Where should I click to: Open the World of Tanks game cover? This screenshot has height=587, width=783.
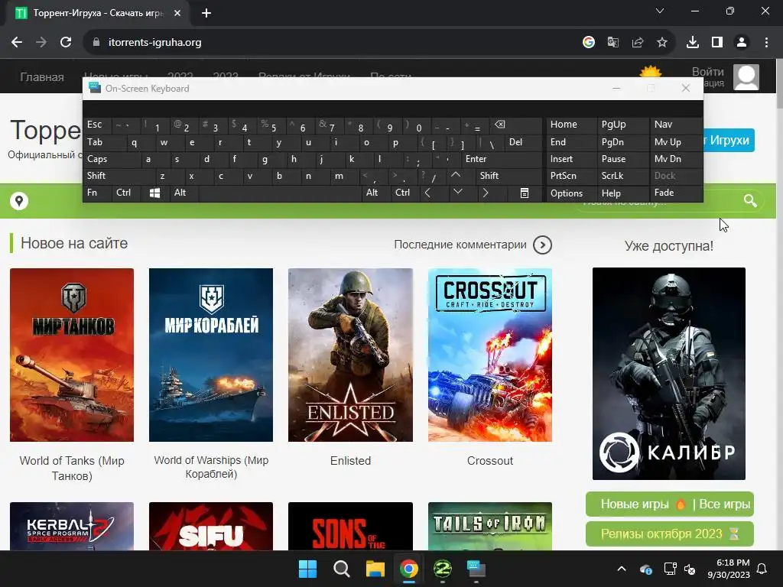72,355
